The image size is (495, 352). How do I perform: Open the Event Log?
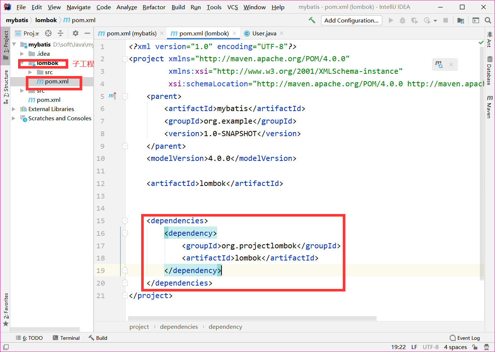pos(465,338)
